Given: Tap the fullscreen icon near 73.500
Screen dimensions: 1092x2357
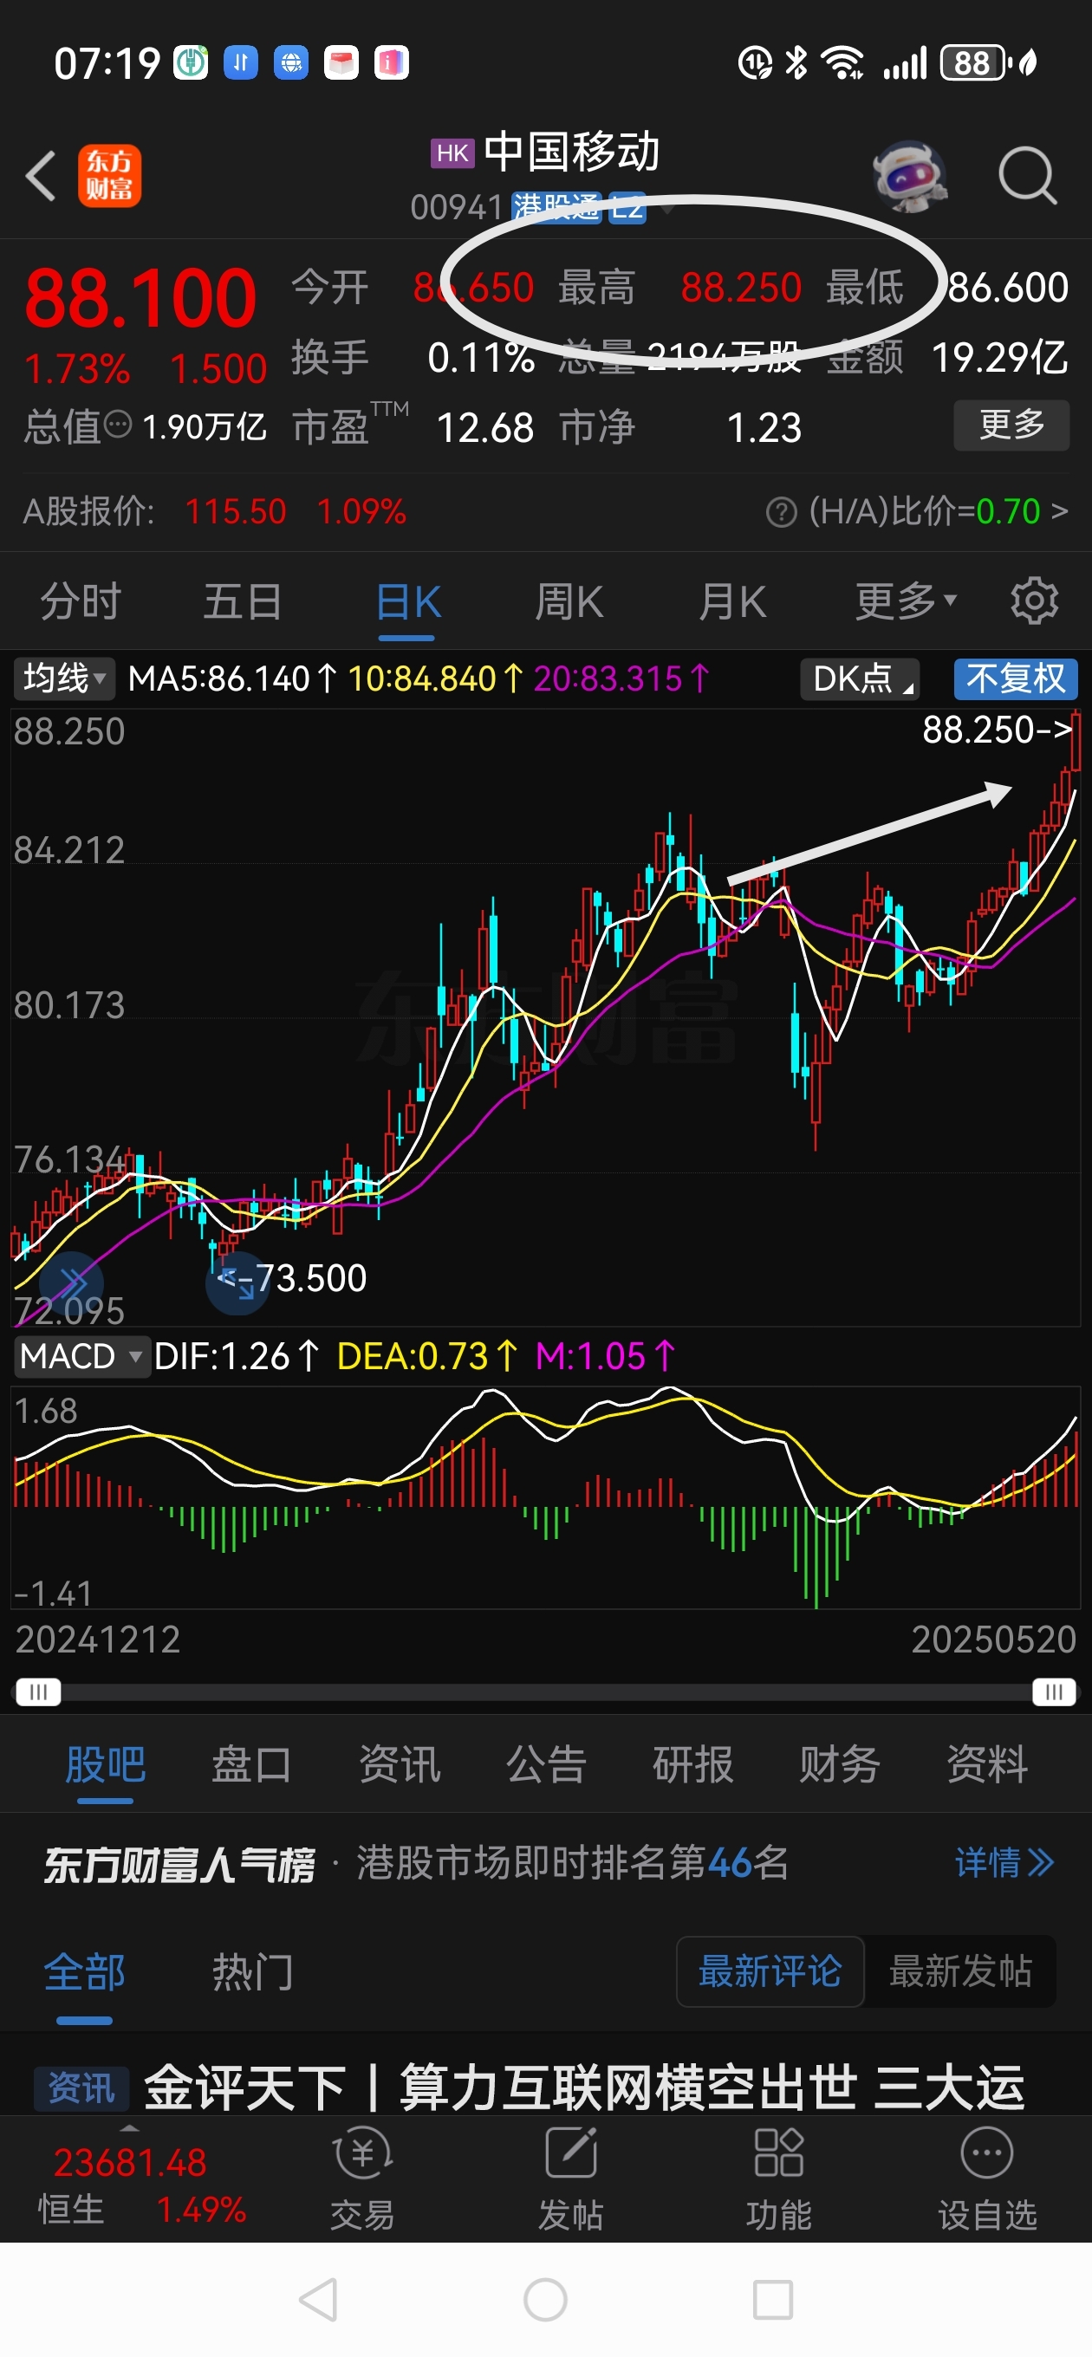Looking at the screenshot, I should pyautogui.click(x=237, y=1282).
